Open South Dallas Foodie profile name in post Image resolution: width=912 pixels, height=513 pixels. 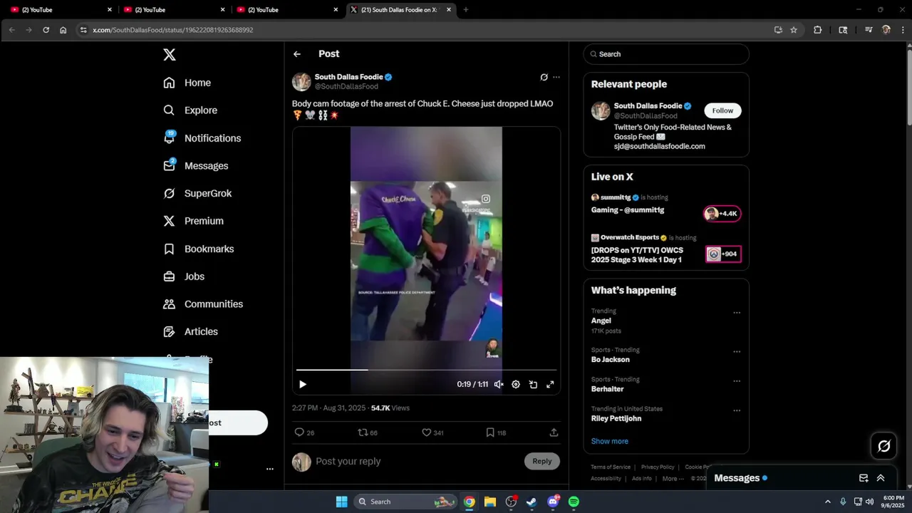click(348, 77)
